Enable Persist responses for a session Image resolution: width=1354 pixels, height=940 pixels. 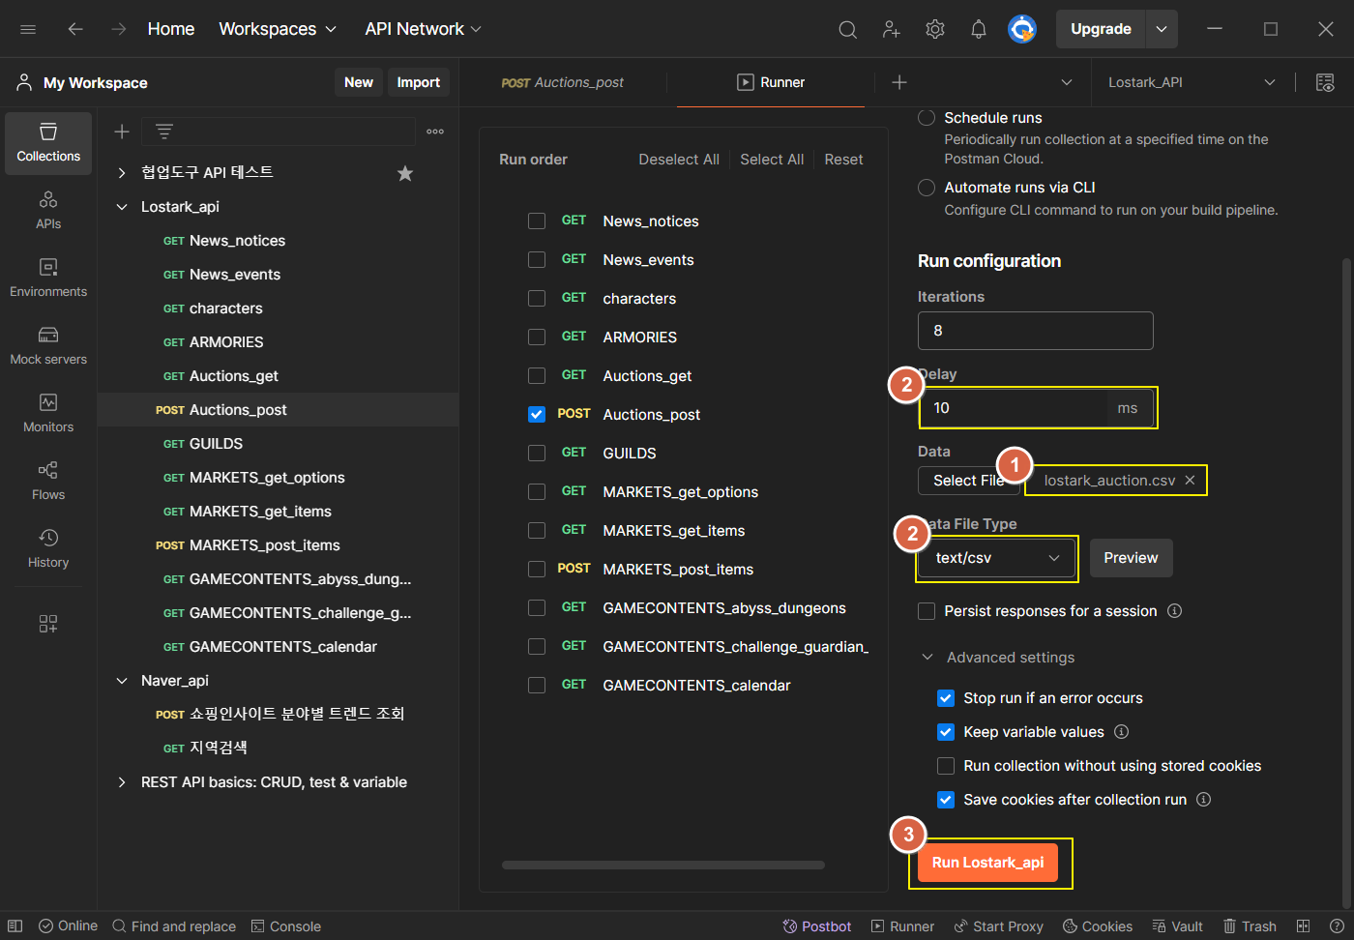927,611
